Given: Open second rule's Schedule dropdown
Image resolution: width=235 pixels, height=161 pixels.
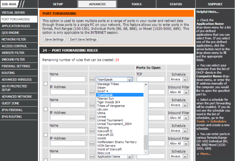Looking at the screenshot, I should [x=178, y=105].
